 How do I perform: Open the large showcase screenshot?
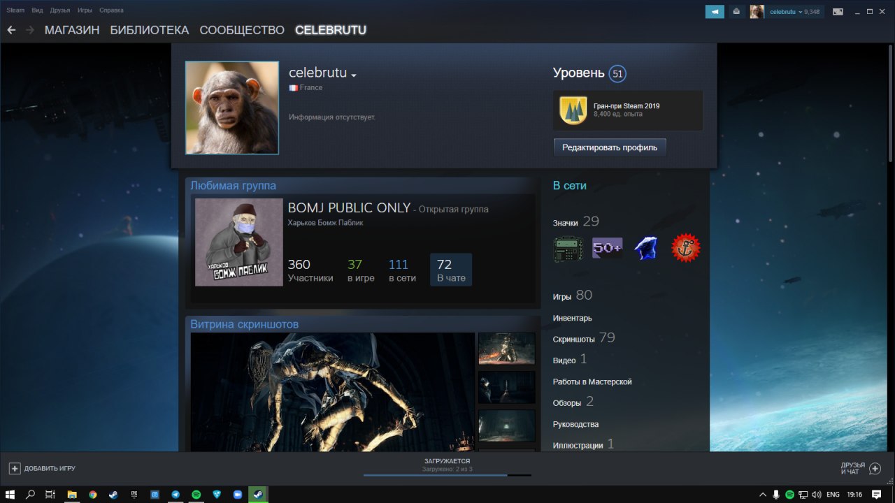[x=333, y=392]
